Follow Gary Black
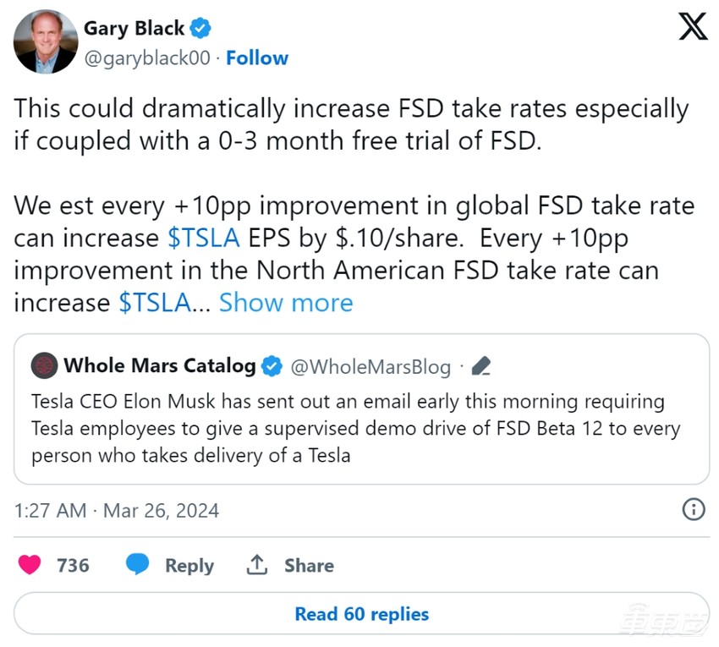 coord(257,58)
